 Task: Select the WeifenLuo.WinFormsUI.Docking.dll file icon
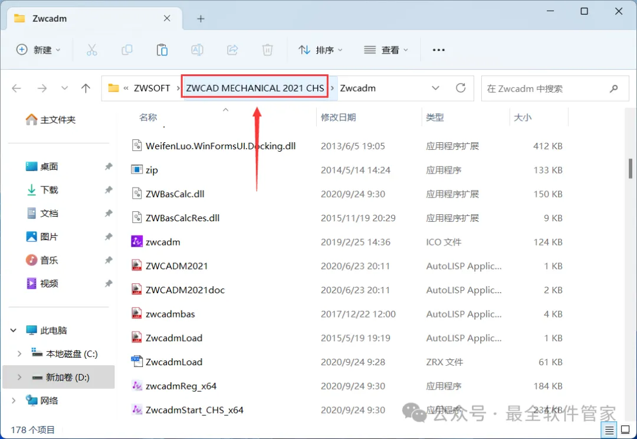click(137, 146)
